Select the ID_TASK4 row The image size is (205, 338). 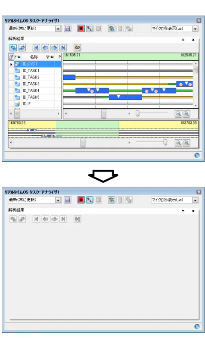pyautogui.click(x=34, y=91)
